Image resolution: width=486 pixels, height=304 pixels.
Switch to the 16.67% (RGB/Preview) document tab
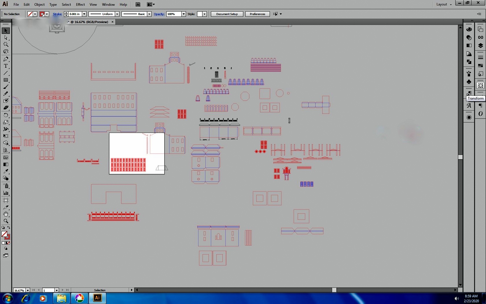(x=89, y=22)
